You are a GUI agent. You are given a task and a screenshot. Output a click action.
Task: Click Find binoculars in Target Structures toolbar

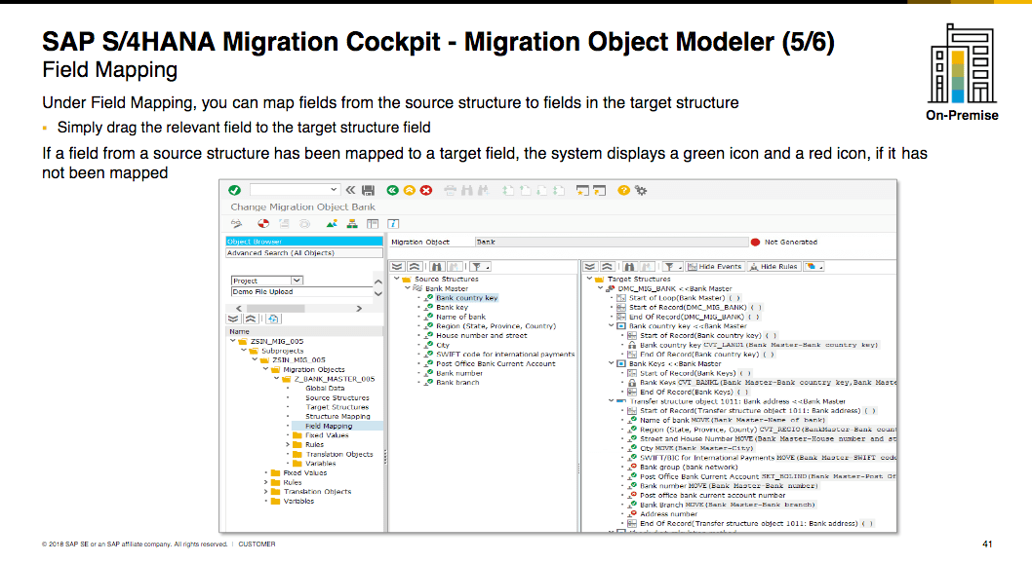(629, 267)
